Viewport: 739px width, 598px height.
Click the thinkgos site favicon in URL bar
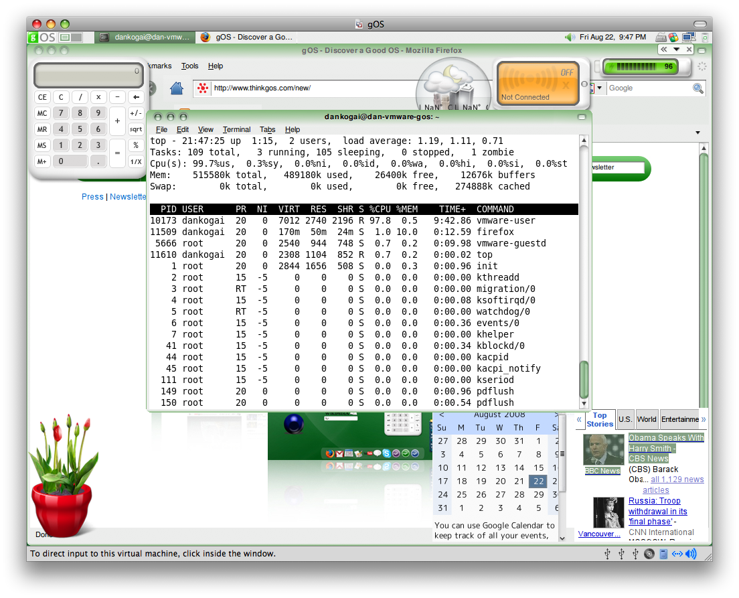coord(203,88)
